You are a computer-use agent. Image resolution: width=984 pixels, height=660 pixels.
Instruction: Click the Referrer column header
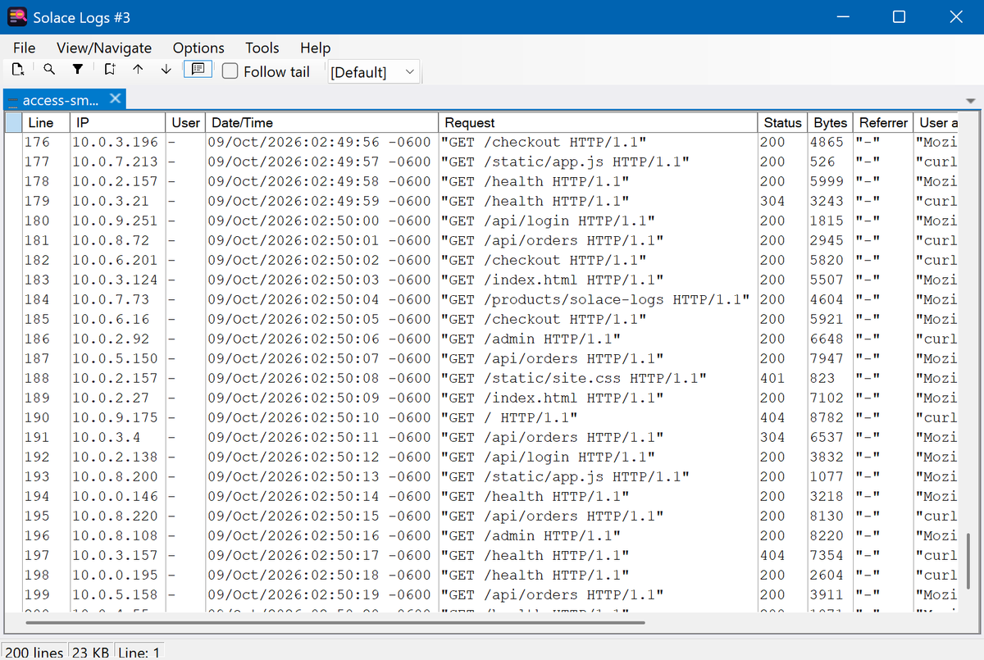(883, 122)
